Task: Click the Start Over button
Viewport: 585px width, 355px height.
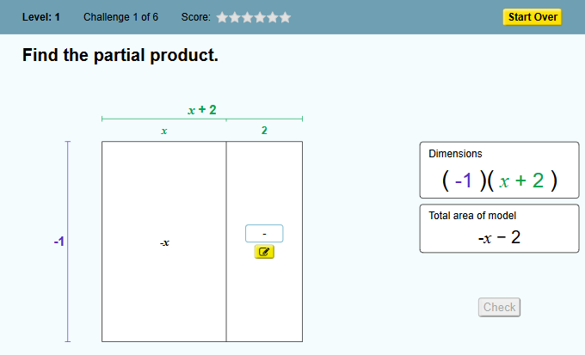Action: (533, 17)
